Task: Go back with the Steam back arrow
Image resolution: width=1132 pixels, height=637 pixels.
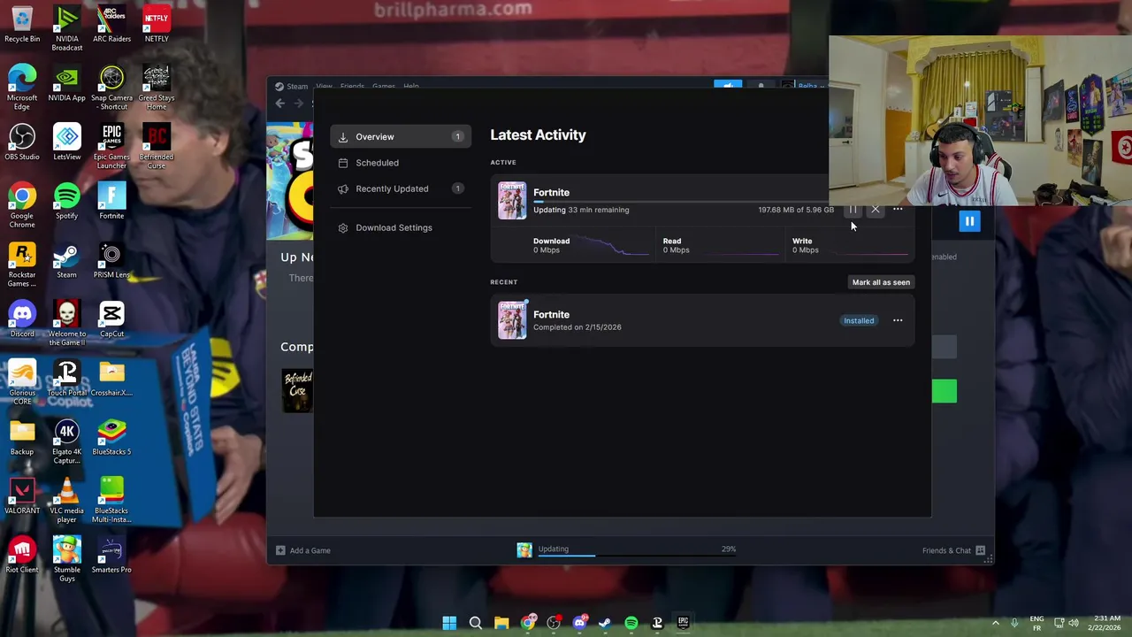Action: click(x=280, y=104)
